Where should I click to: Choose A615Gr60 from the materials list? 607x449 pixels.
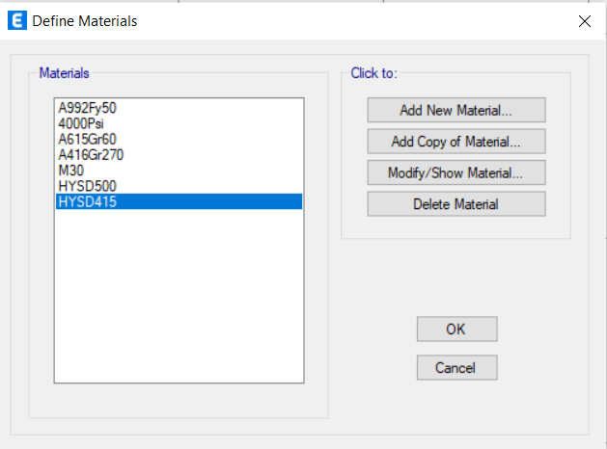coord(179,139)
